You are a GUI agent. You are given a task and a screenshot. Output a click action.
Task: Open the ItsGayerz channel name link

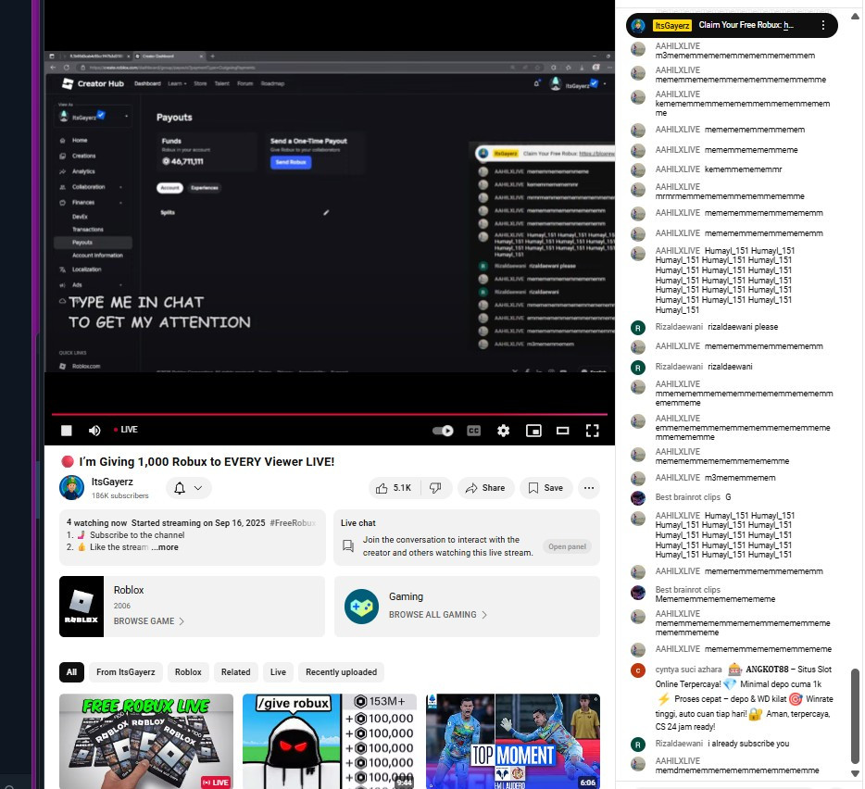(x=112, y=482)
